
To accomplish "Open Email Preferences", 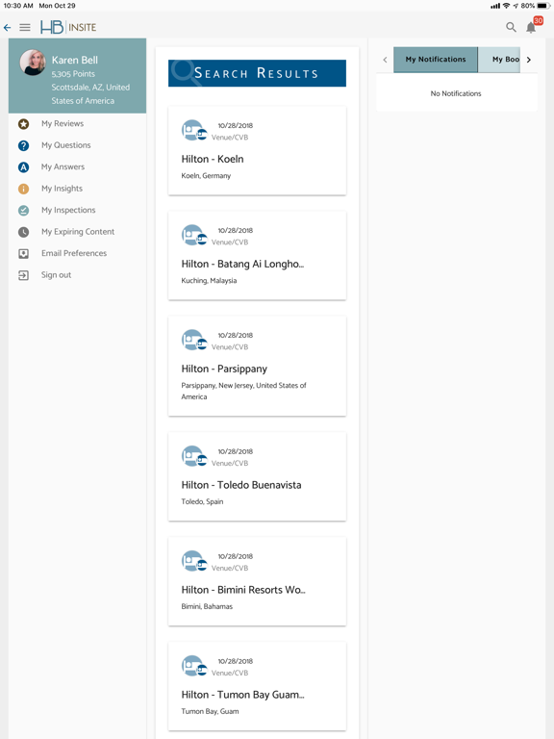I will point(74,253).
